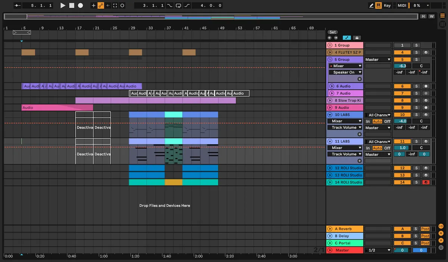Click the W overview width button
Screen dimensions: 448x262
(432, 16)
